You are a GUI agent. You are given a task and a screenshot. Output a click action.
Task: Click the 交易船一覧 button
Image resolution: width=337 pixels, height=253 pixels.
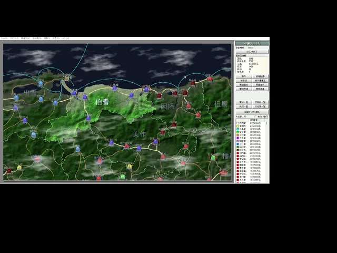click(260, 102)
